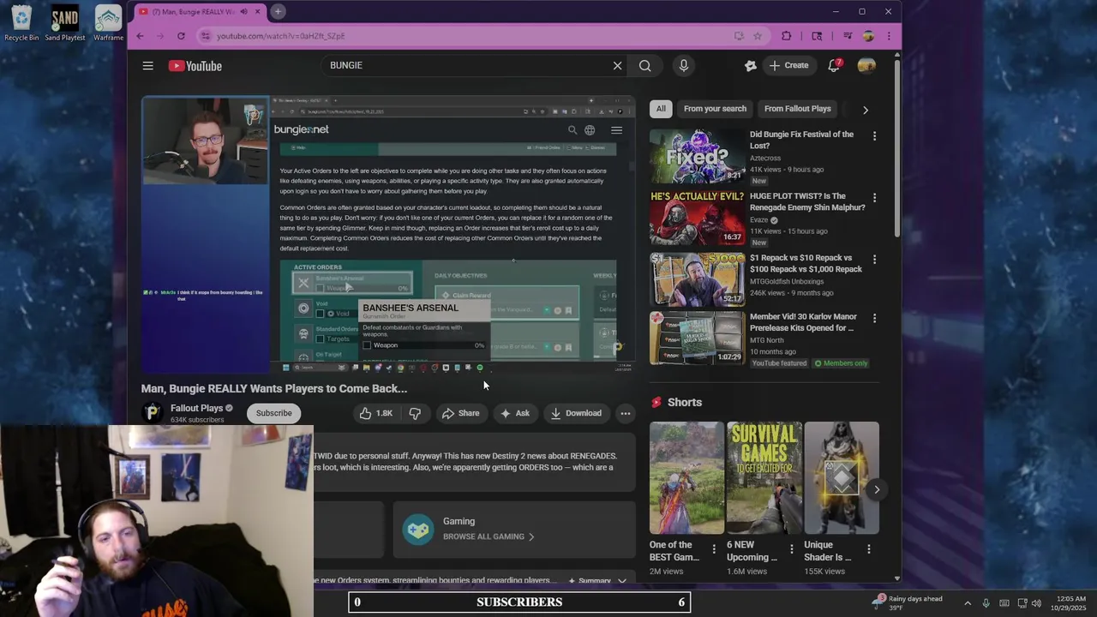The height and width of the screenshot is (617, 1097).
Task: Open a new browser tab
Action: coord(279,11)
